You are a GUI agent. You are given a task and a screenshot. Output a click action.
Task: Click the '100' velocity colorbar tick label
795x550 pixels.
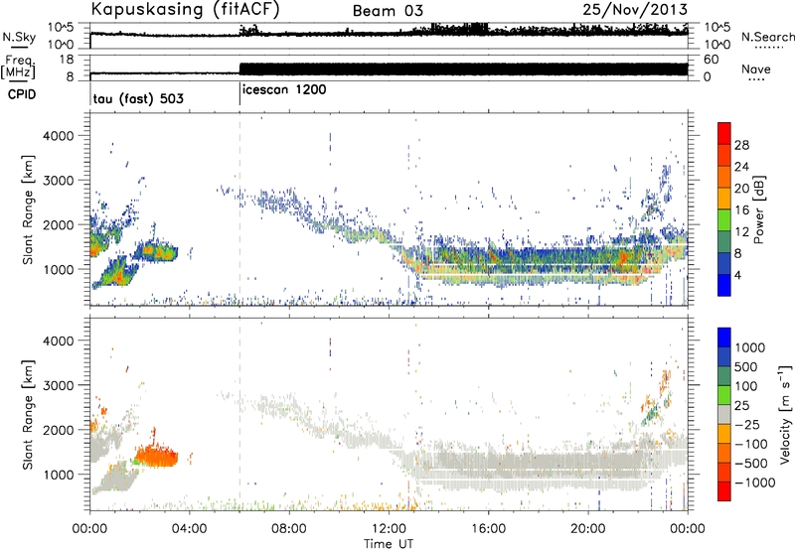point(746,386)
